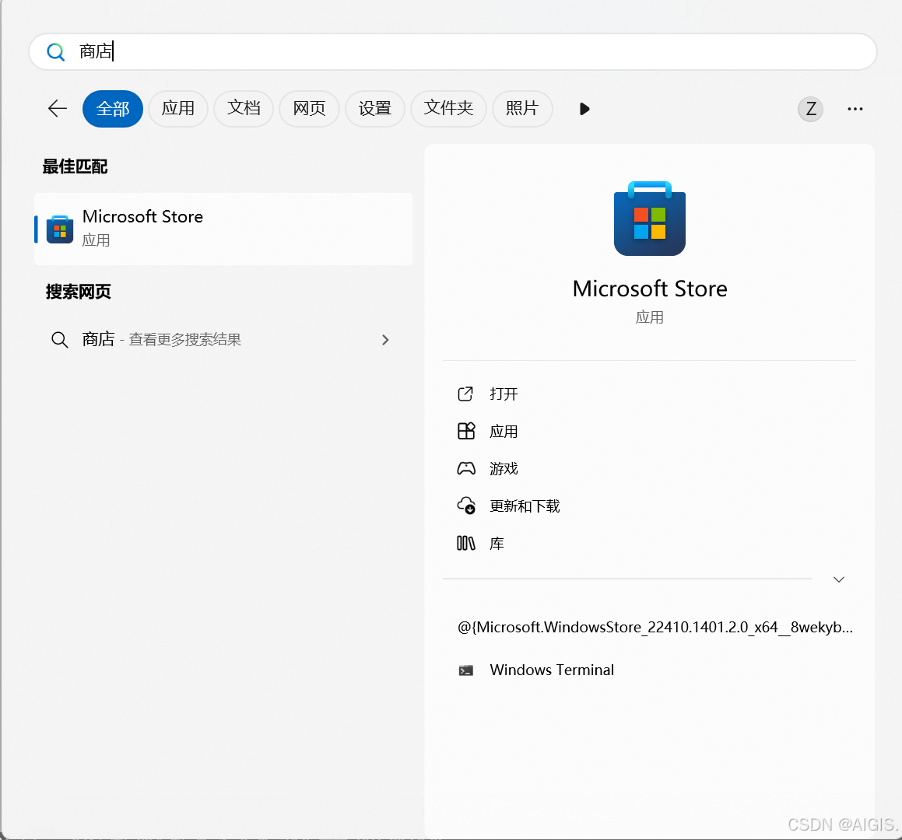Switch to the 文档 filter tab
This screenshot has height=840, width=902.
pos(244,109)
